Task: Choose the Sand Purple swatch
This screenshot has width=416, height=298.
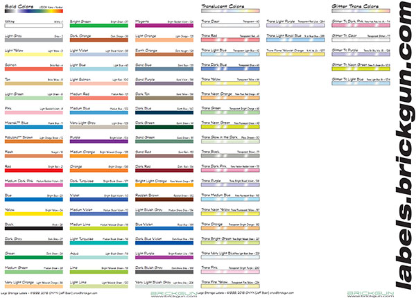Action: 164,84
